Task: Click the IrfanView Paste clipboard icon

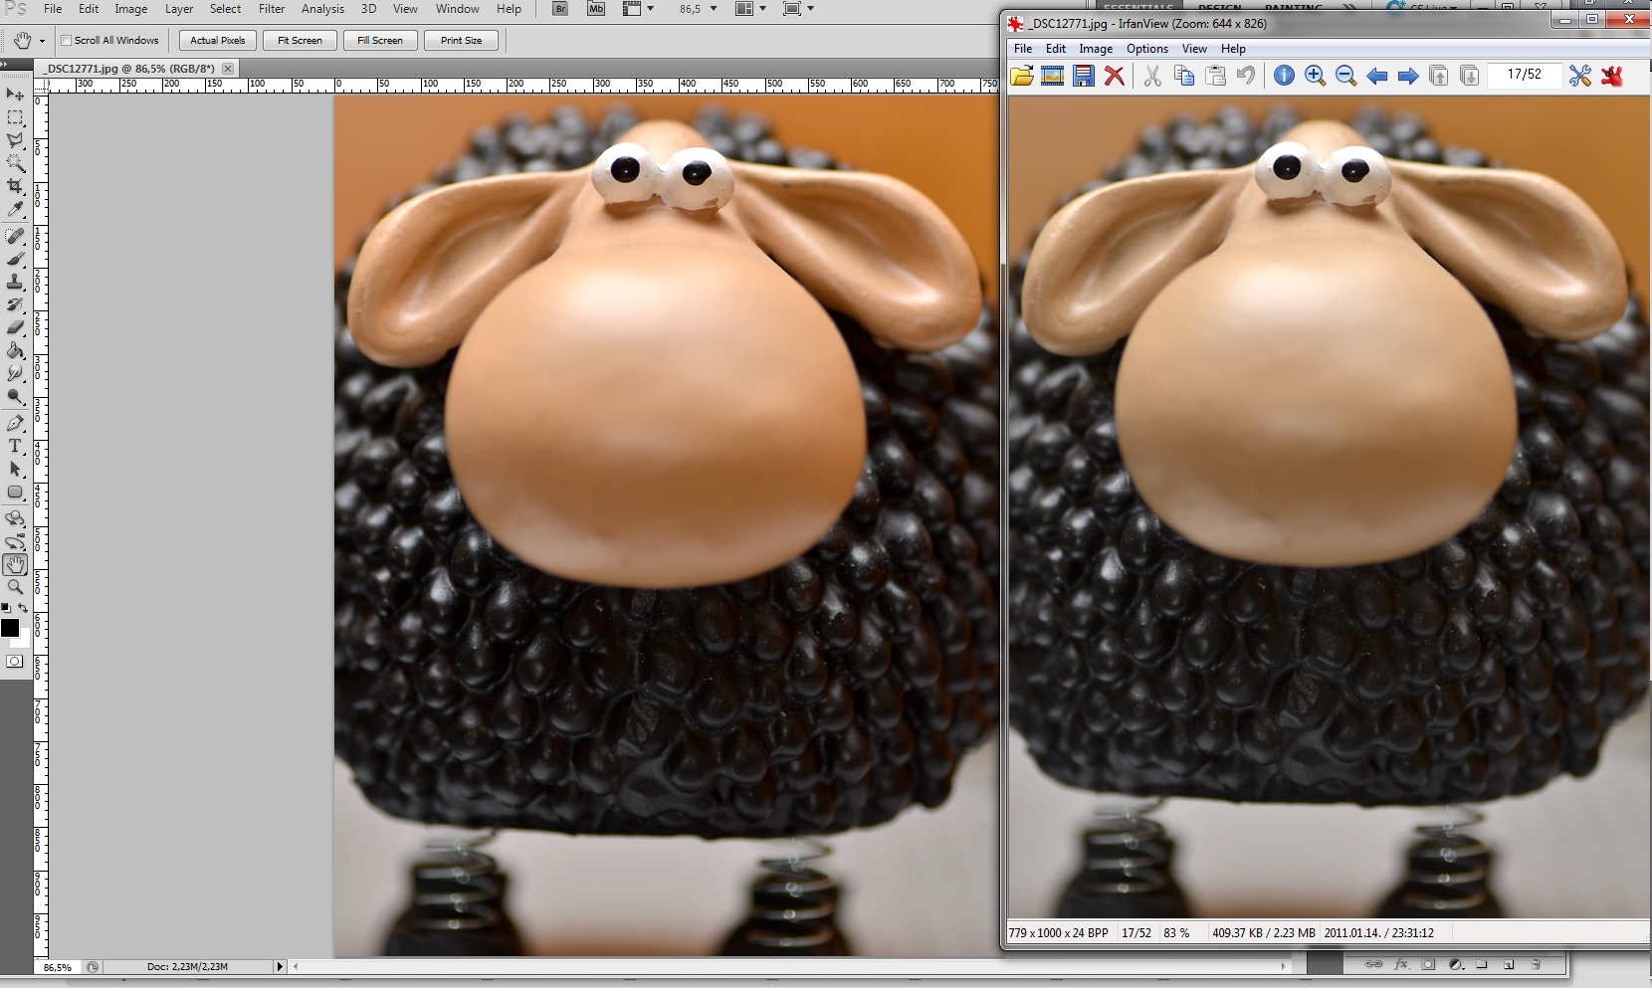Action: click(x=1215, y=76)
